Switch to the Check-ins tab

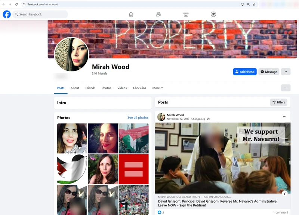(x=139, y=88)
